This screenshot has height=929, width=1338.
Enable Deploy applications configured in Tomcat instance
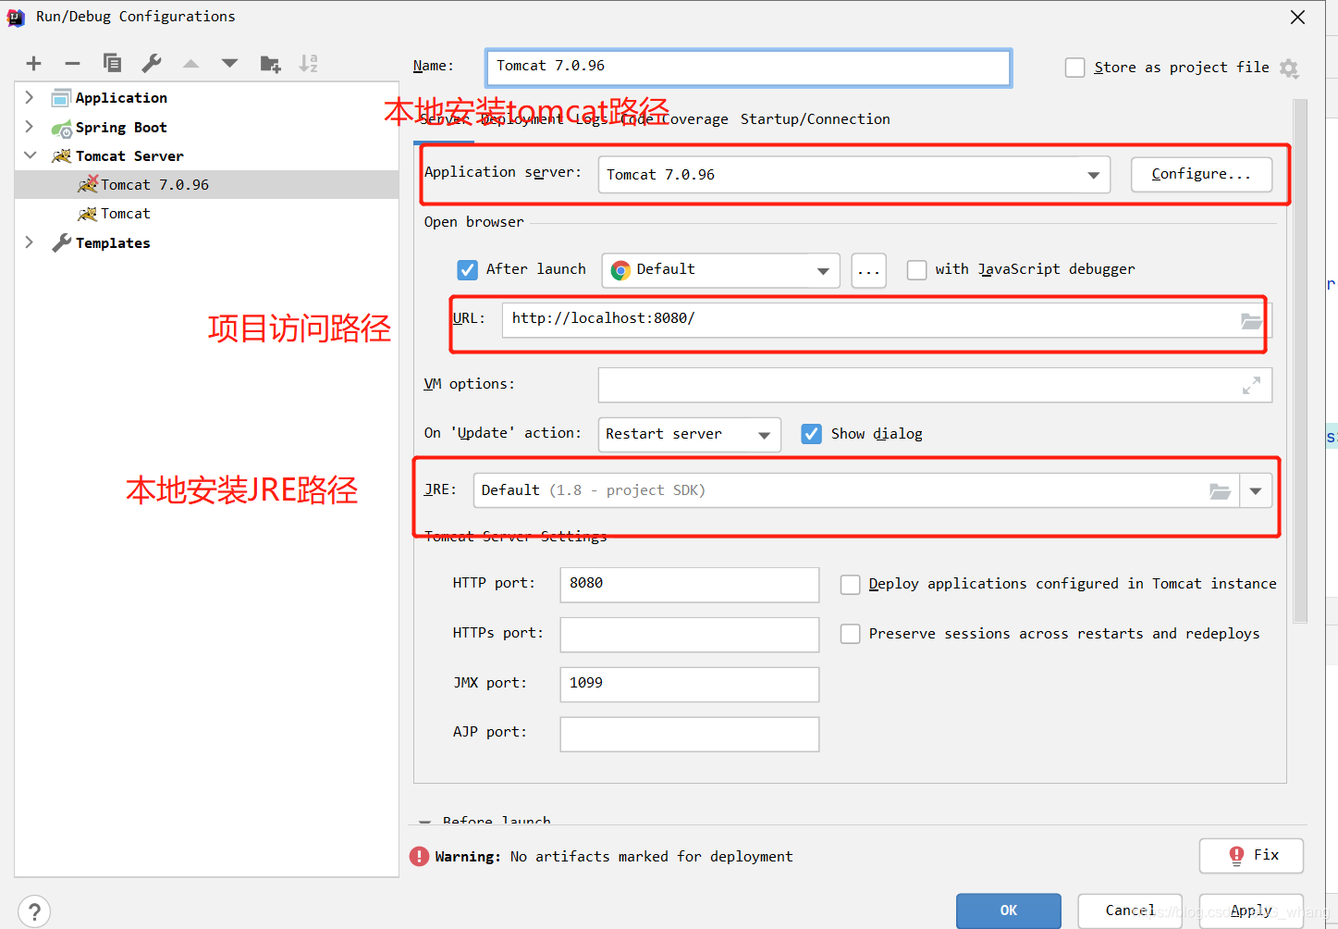pos(850,584)
